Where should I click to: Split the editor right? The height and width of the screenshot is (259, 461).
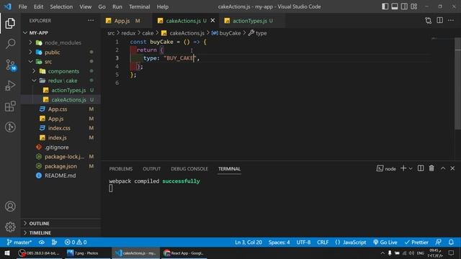coord(439,20)
